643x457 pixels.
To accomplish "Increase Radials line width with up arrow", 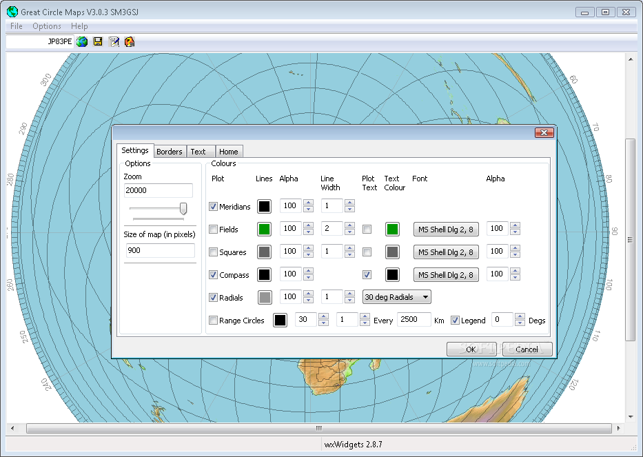I will 349,294.
